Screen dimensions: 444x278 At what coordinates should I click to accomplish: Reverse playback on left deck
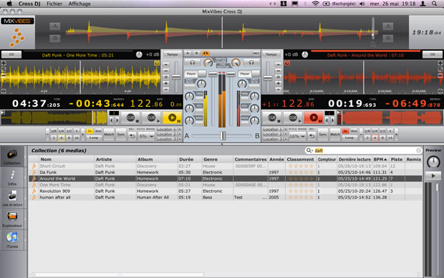(x=132, y=136)
